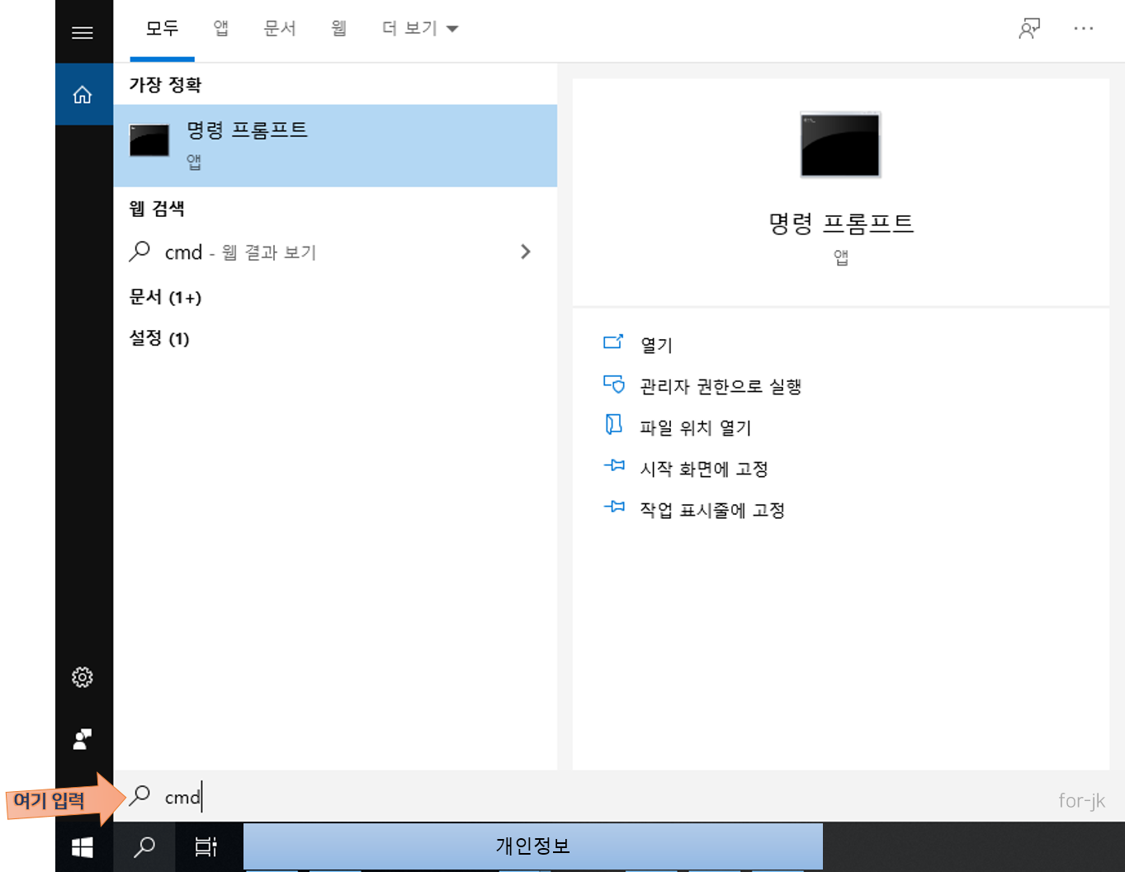This screenshot has height=872, width=1125.
Task: Select the 명령 프롬프트 best match result
Action: point(335,145)
